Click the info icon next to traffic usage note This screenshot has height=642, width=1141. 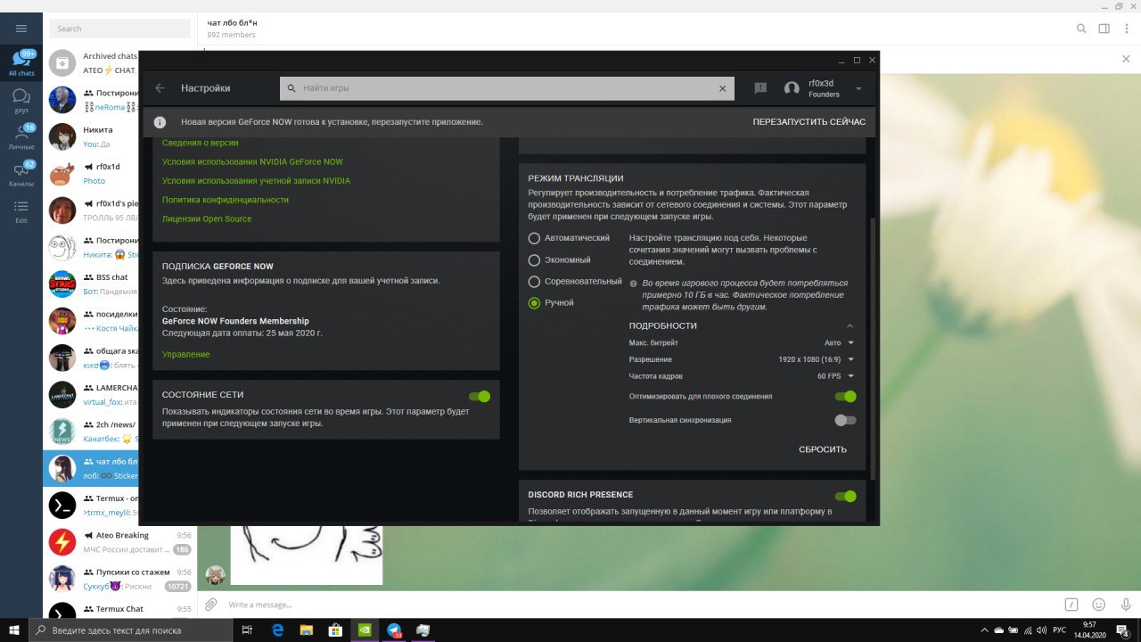(634, 284)
